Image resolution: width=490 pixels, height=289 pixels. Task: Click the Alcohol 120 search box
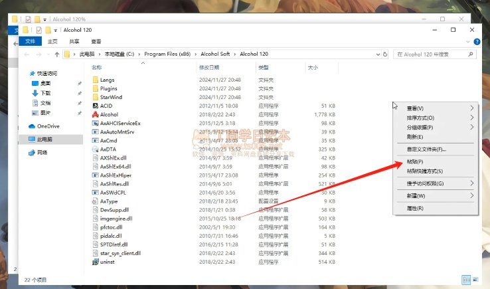432,54
